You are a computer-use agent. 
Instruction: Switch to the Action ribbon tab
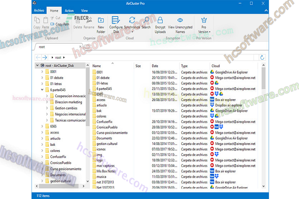click(69, 11)
